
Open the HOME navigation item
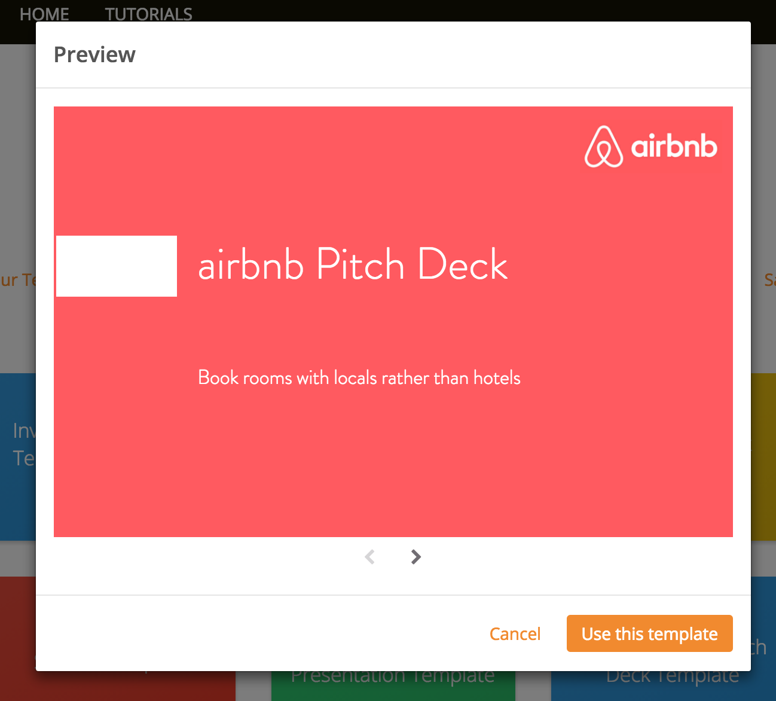tap(44, 14)
